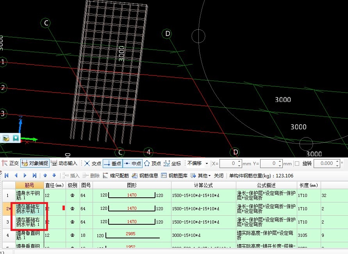
Task: Click axis label 4 at bottom
Action: [148, 152]
